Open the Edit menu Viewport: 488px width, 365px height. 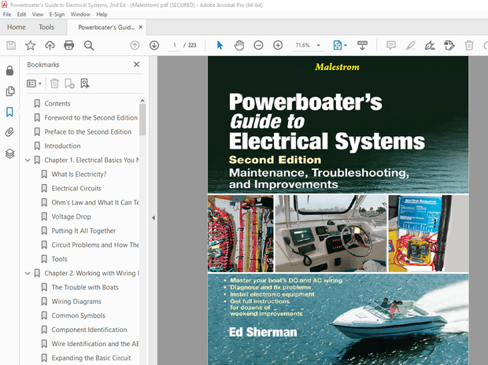click(x=21, y=14)
